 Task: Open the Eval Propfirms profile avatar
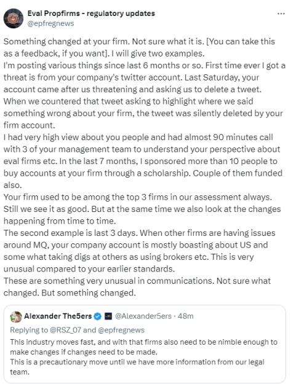click(14, 18)
